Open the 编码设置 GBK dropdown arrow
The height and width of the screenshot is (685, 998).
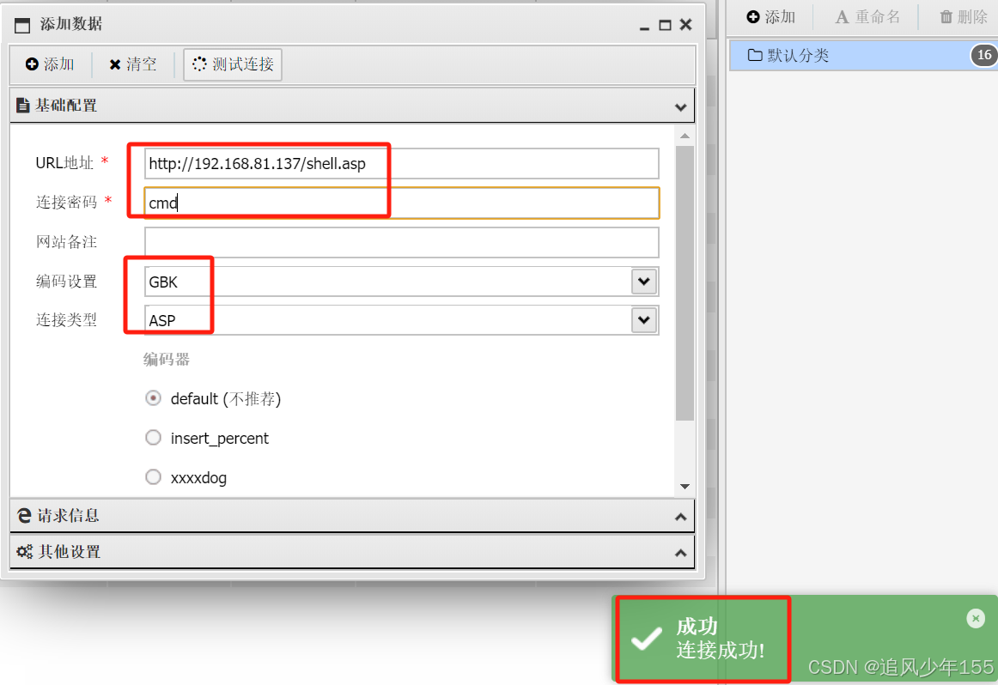point(644,281)
